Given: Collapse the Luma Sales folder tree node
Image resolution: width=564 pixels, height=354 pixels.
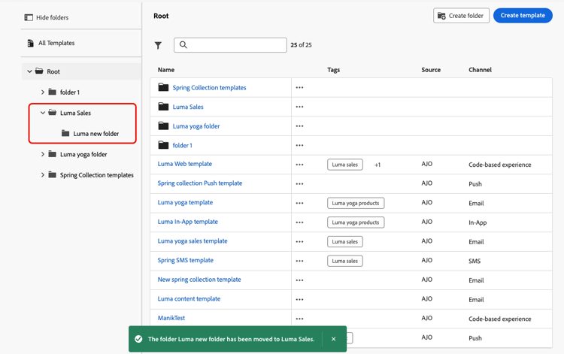Looking at the screenshot, I should (43, 113).
